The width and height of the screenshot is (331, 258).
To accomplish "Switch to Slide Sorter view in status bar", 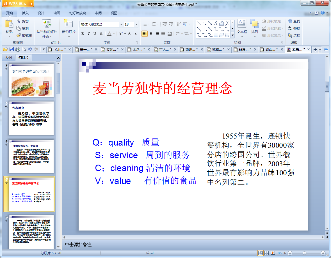I will point(267,253).
